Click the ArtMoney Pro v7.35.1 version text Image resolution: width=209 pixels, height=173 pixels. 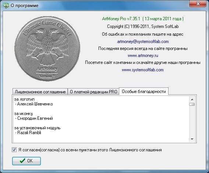(143, 19)
